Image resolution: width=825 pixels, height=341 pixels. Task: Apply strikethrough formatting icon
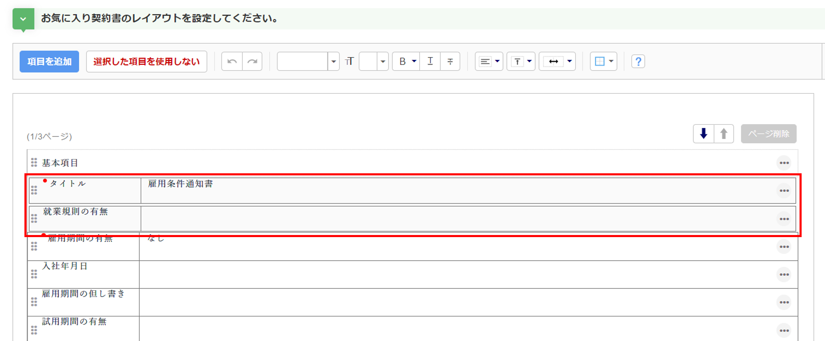450,61
